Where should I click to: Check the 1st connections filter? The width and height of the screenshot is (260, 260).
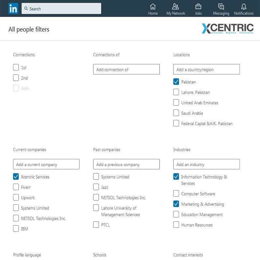point(16,67)
